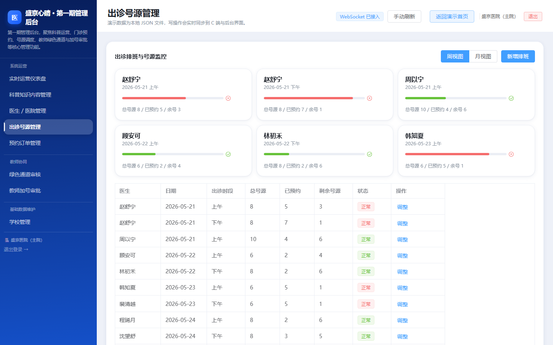Screen dimensions: 553x345
Task: Click 盛京医院（主院）text in header
Action: (499, 16)
